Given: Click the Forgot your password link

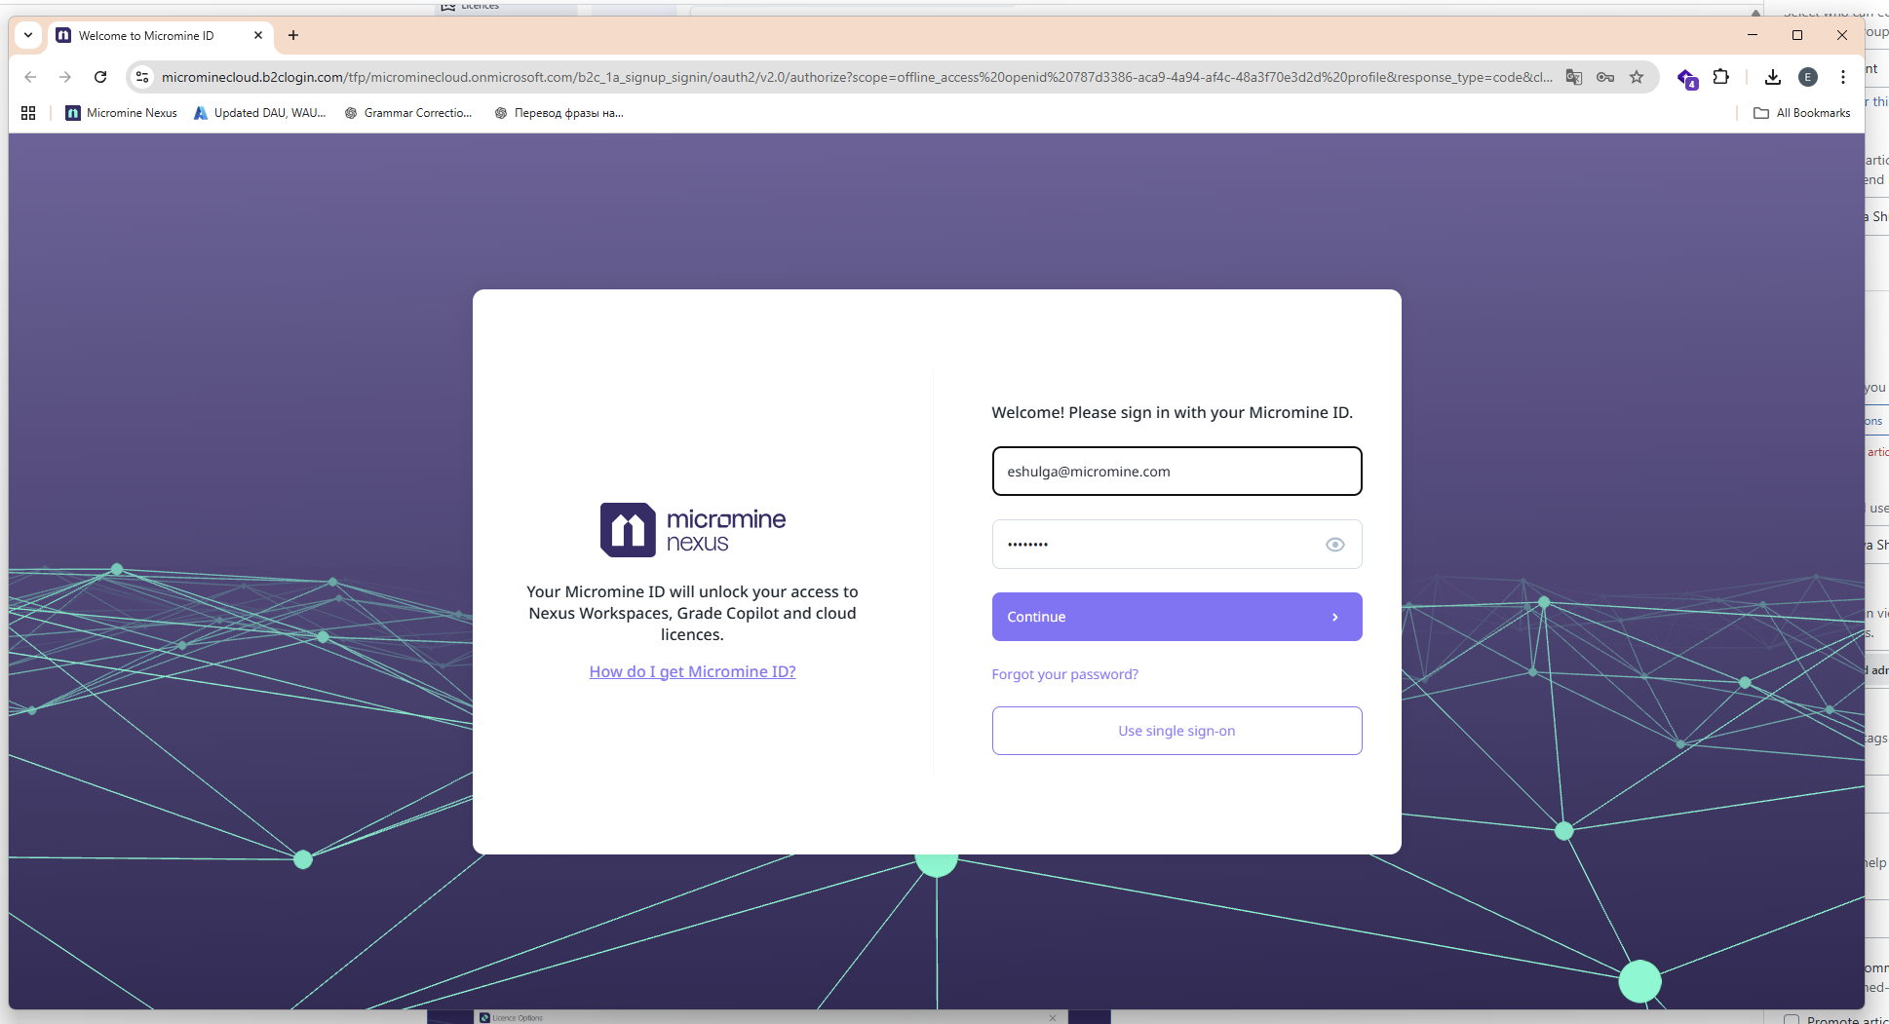Looking at the screenshot, I should point(1064,674).
